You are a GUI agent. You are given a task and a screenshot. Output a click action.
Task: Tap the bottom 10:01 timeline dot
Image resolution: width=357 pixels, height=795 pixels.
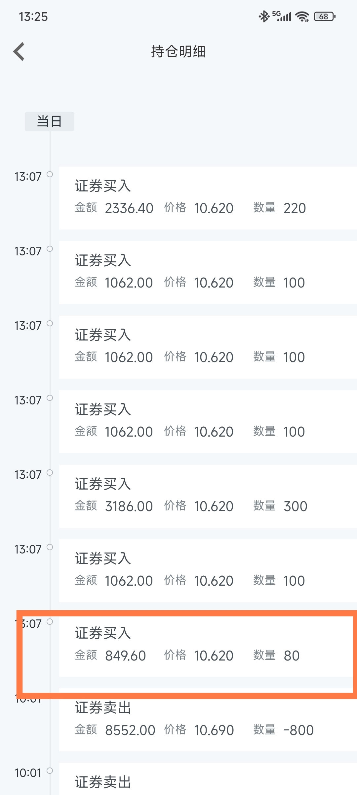pyautogui.click(x=50, y=770)
